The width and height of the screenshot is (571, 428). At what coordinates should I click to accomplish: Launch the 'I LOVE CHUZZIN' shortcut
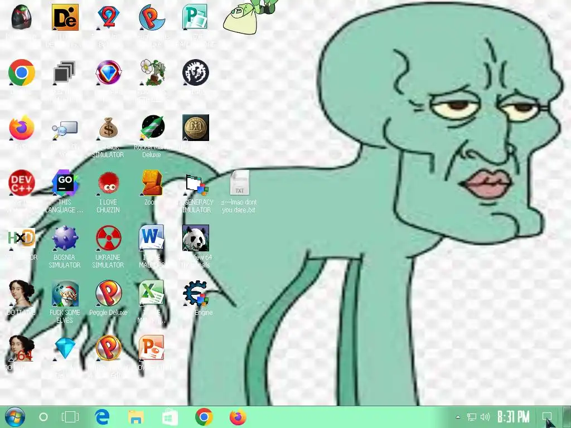[x=108, y=183]
